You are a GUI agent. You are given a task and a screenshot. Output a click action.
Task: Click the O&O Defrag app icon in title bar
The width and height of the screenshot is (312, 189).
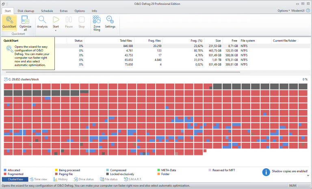[x=3, y=4]
